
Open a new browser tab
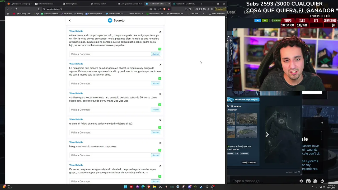[201, 4]
